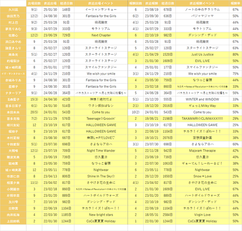
Task: Select the Virgin Love cell
Action: (x=202, y=215)
